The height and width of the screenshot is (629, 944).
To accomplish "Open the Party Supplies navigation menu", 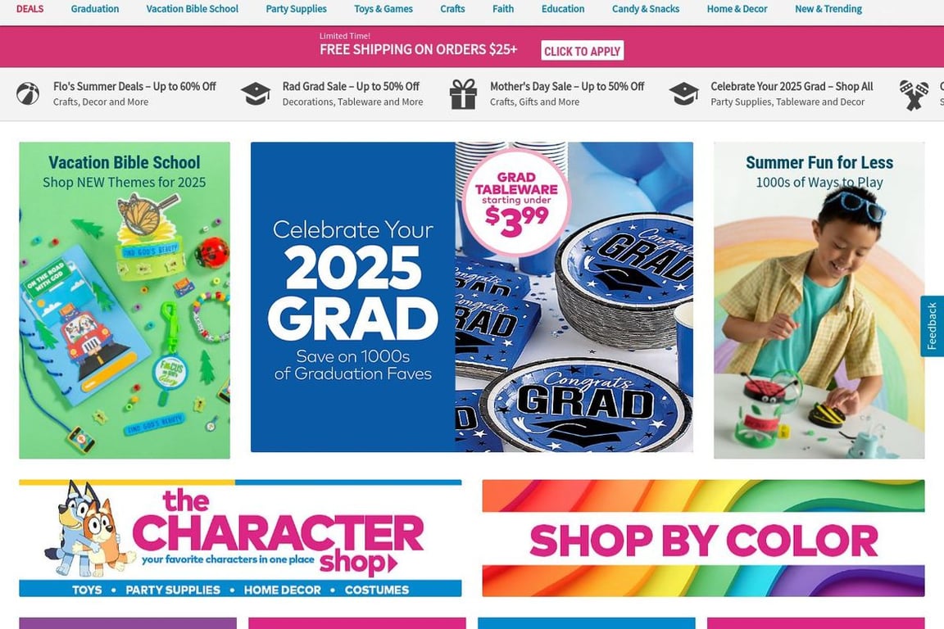I will point(296,9).
